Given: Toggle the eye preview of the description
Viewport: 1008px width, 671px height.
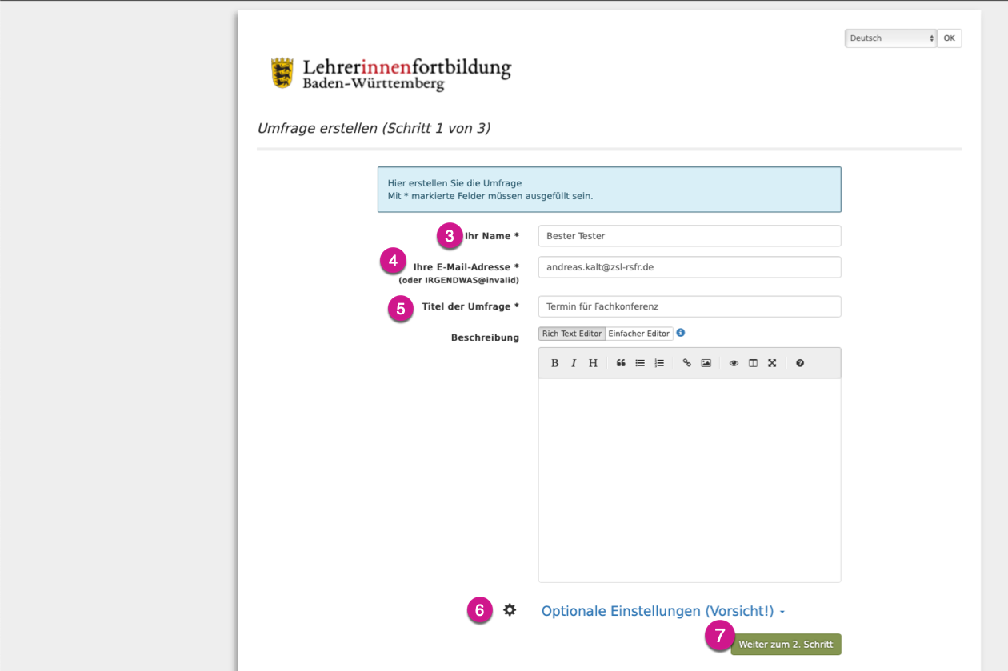Looking at the screenshot, I should 734,363.
